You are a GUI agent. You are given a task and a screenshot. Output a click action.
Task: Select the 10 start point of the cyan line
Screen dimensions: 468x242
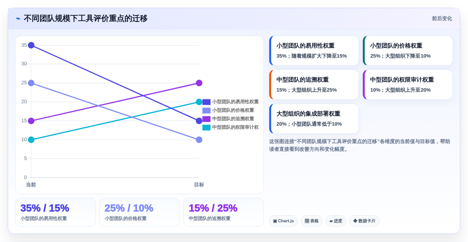click(31, 140)
